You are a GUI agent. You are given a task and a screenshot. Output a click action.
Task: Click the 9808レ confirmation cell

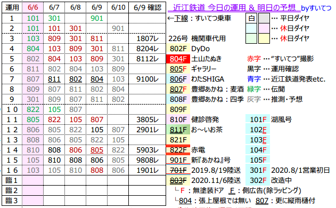point(147,160)
